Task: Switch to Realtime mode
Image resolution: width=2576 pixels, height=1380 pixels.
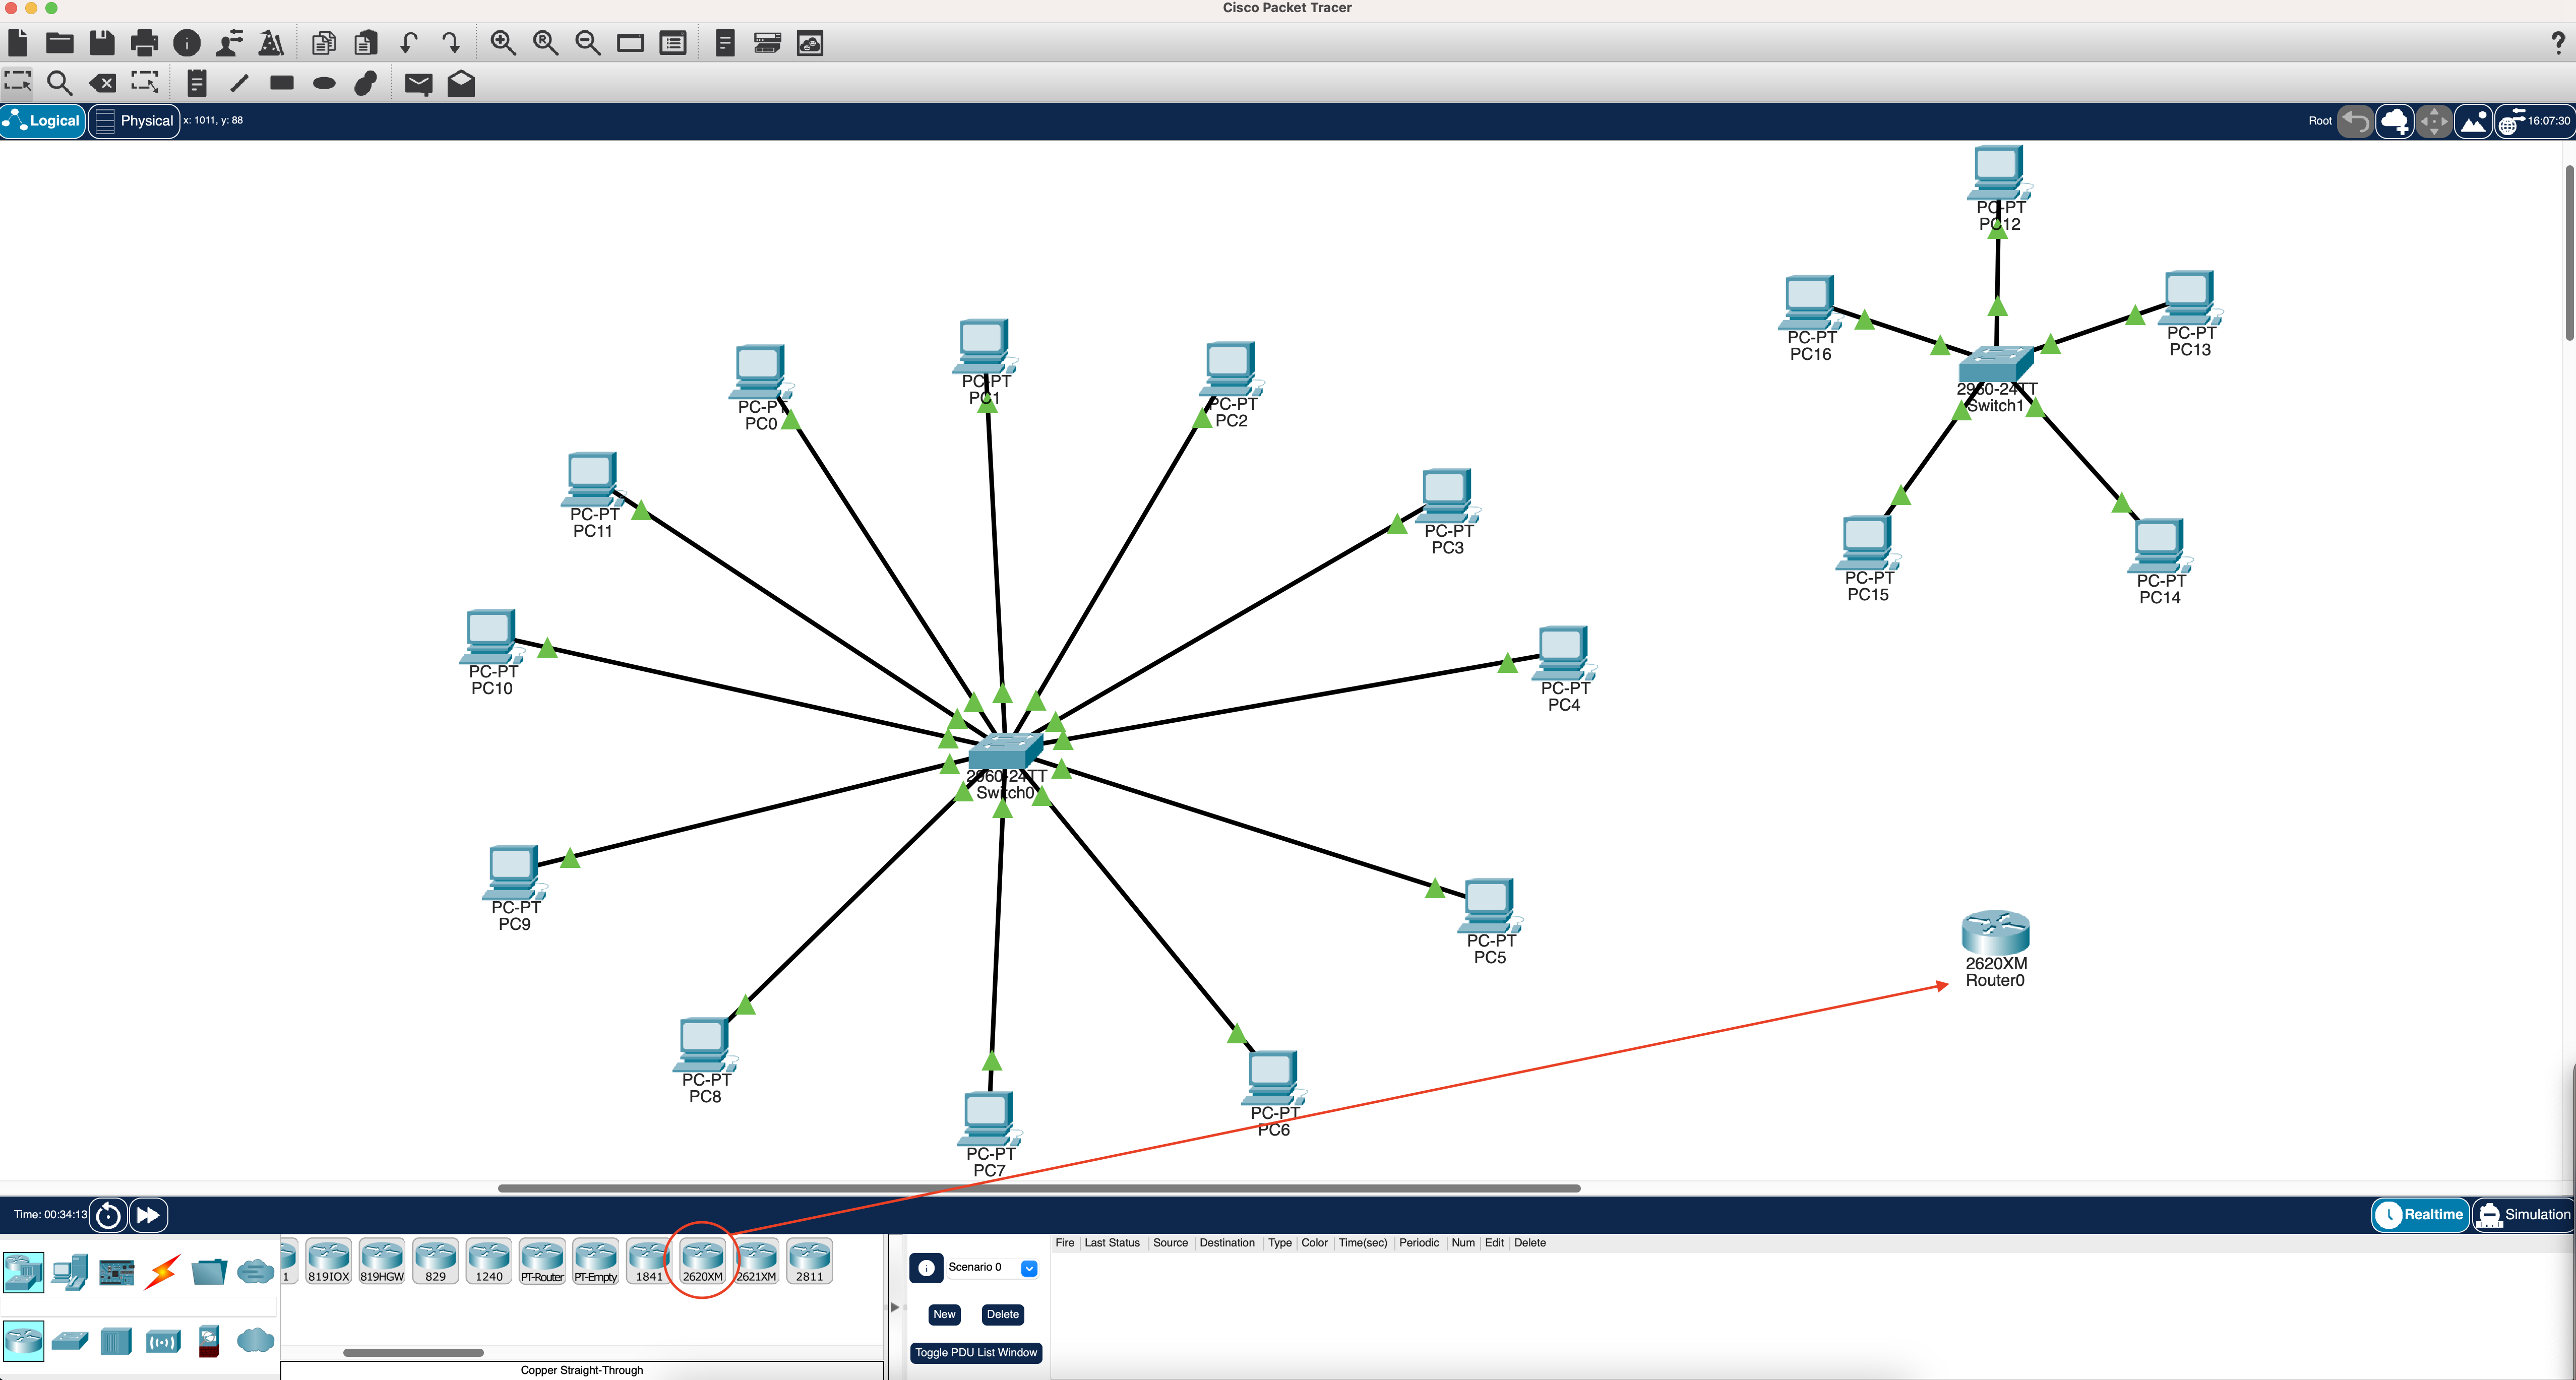Action: point(2420,1214)
